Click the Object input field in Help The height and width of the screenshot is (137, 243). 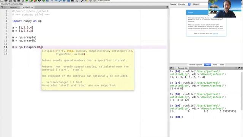[204, 4]
